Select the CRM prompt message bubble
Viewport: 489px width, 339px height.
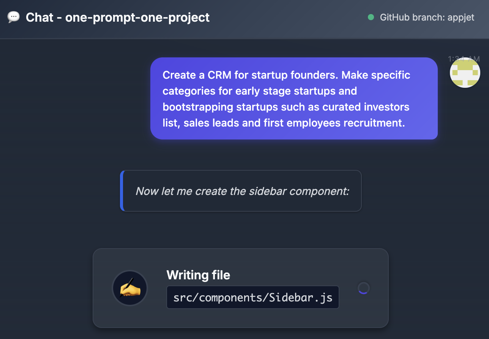coord(294,98)
